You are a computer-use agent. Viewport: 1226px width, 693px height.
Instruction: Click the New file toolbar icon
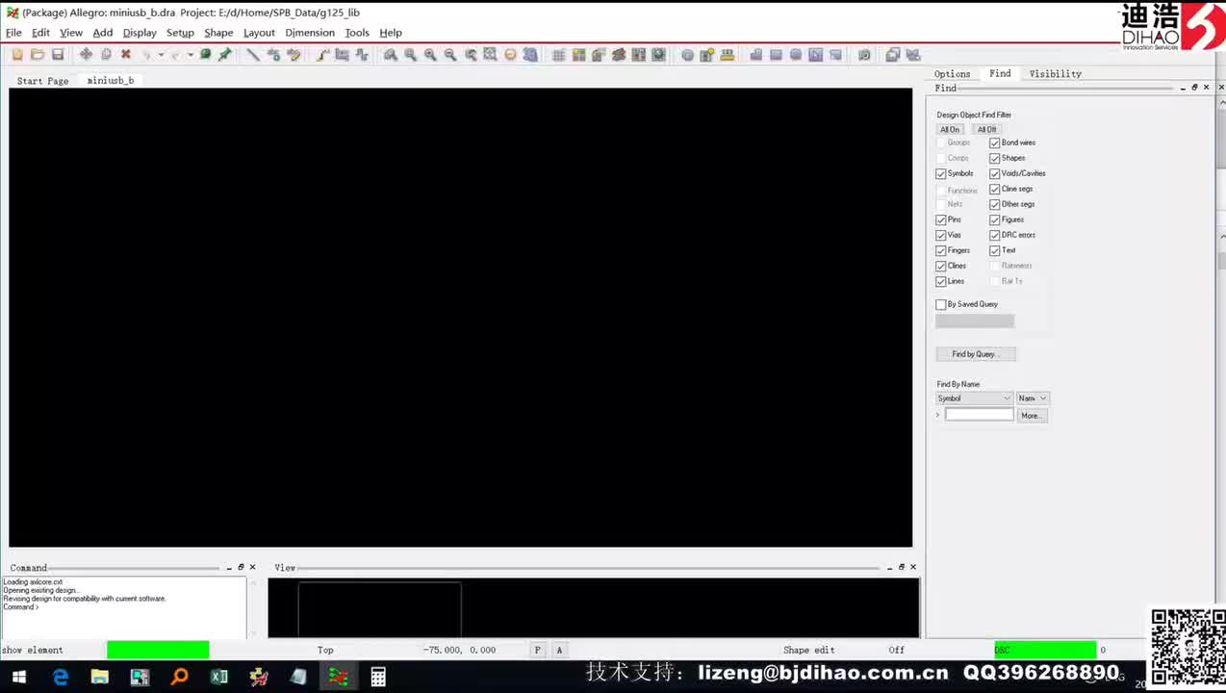17,55
